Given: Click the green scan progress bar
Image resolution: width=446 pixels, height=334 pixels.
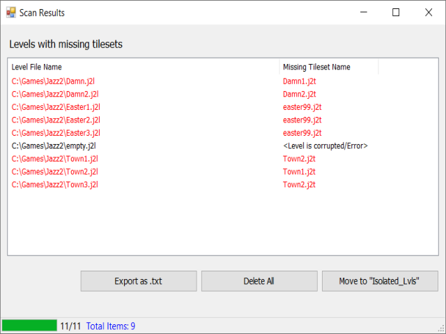Looking at the screenshot, I should (x=29, y=326).
